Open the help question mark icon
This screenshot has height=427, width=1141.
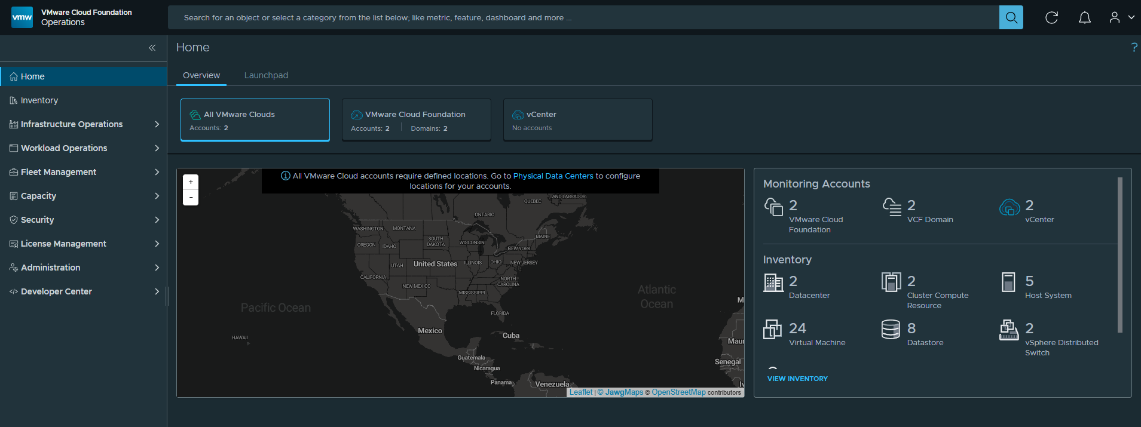[x=1134, y=47]
